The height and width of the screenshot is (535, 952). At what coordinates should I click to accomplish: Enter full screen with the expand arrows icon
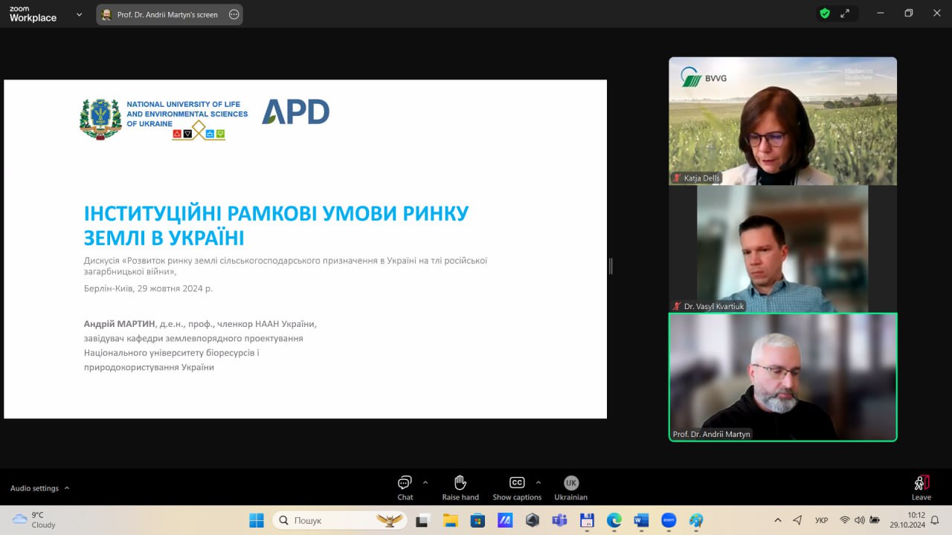(845, 13)
